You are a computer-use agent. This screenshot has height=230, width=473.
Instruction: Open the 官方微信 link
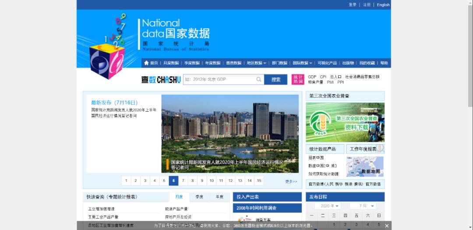coord(373,184)
